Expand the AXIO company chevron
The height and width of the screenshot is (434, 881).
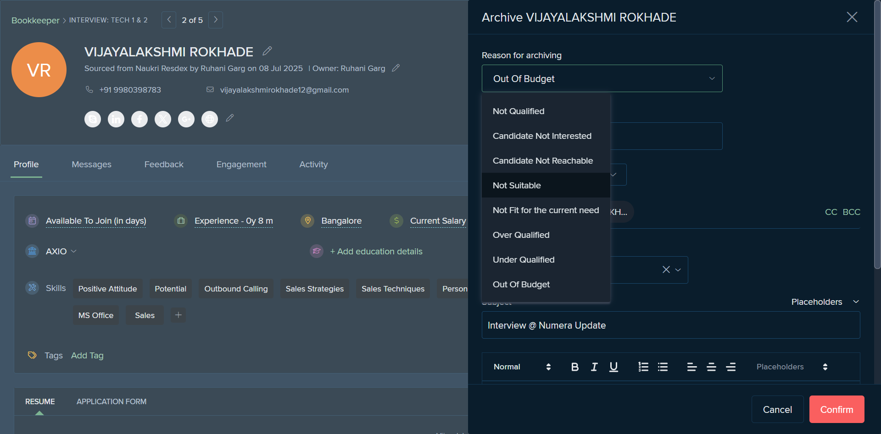click(x=74, y=251)
